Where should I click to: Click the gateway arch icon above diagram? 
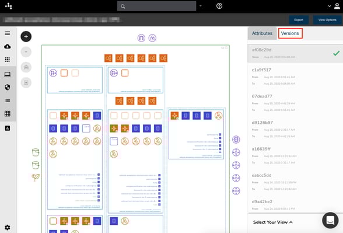(141, 38)
